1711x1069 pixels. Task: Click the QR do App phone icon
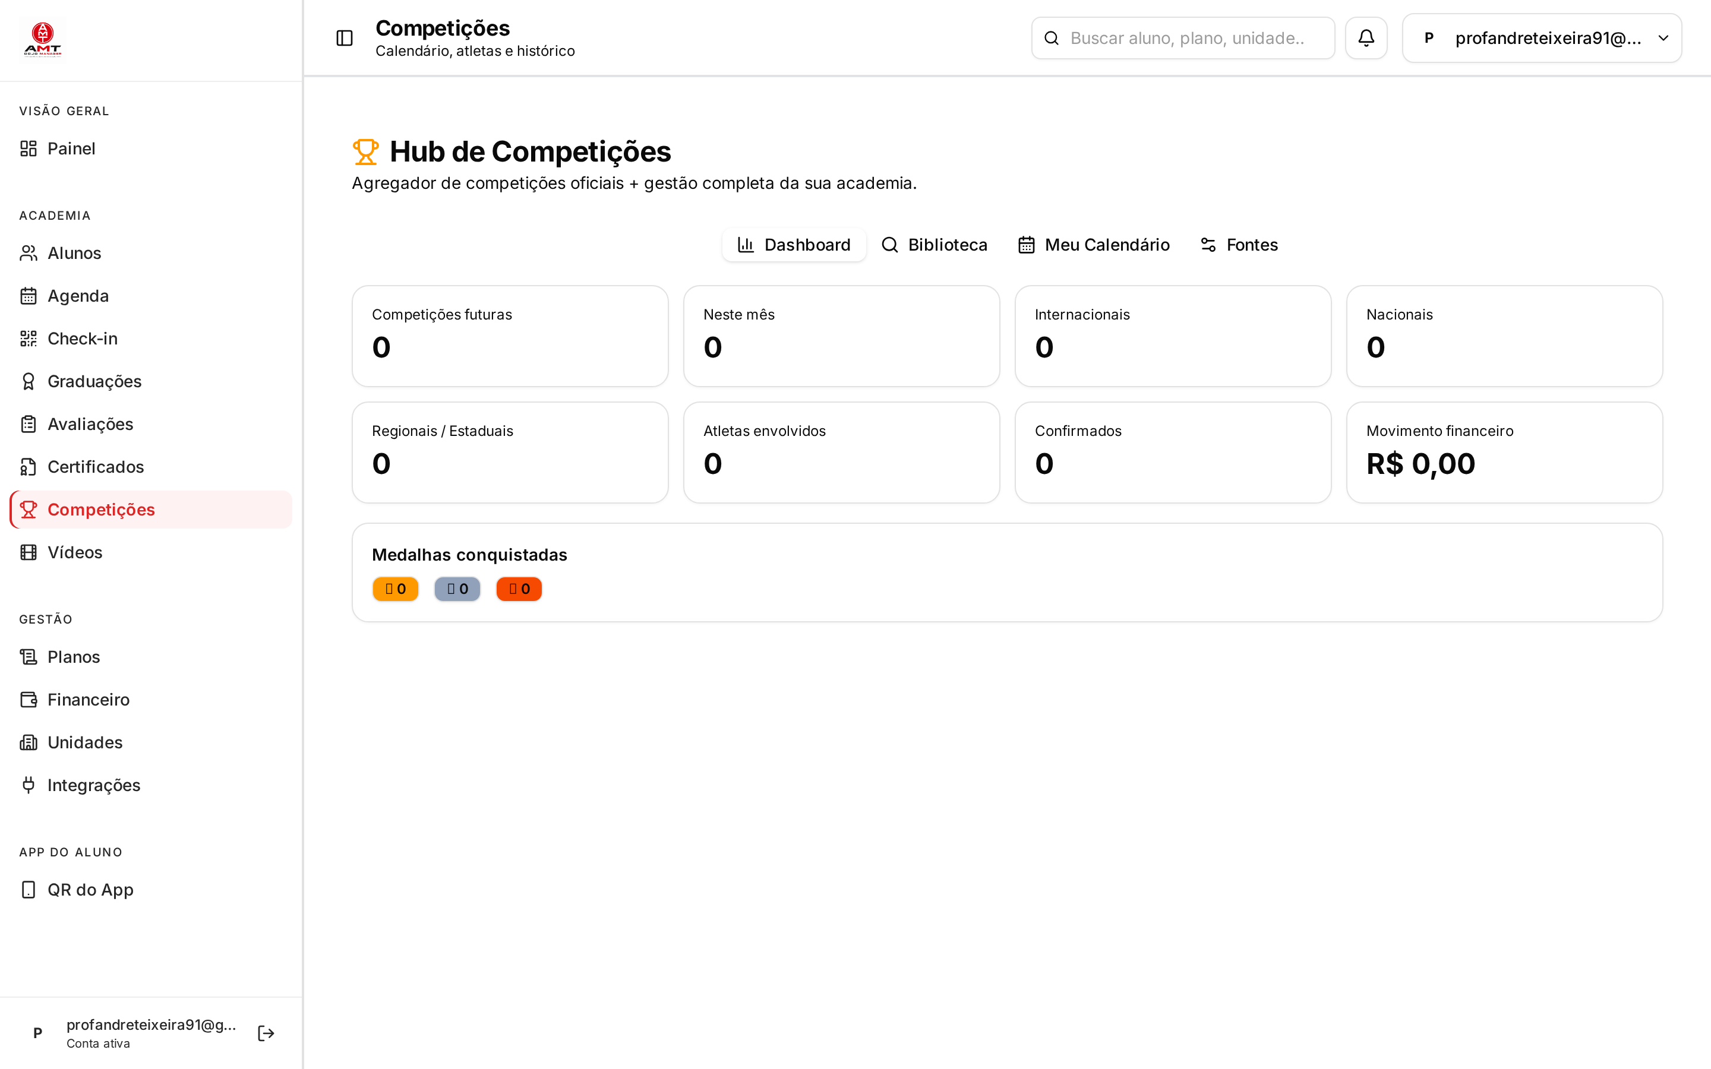click(29, 890)
